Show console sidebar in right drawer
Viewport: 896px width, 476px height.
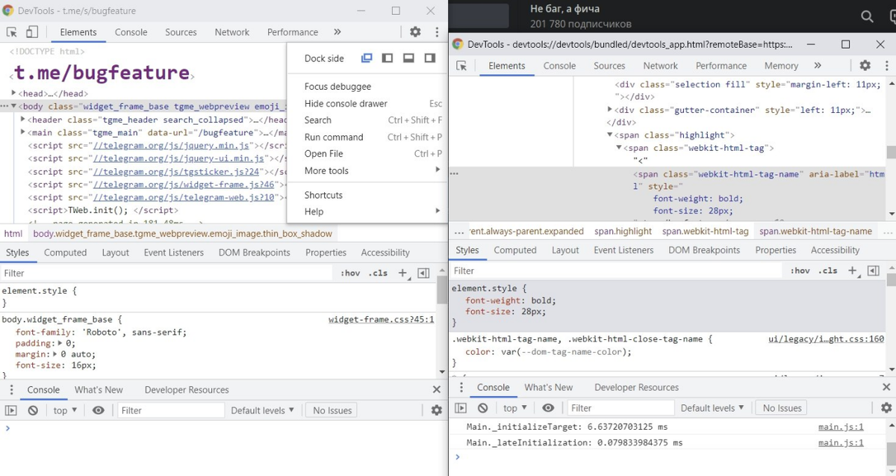point(461,408)
